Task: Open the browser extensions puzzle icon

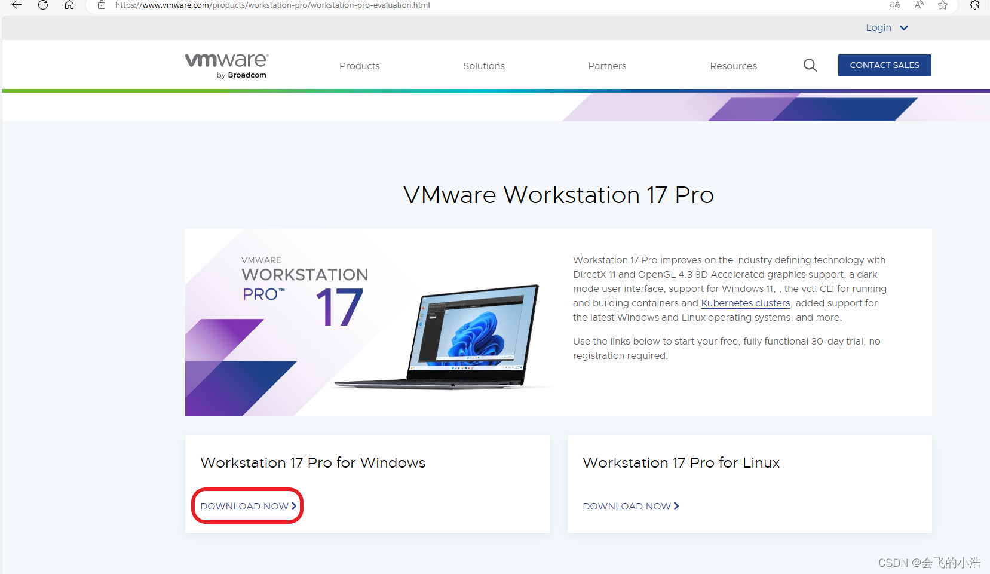Action: tap(974, 5)
